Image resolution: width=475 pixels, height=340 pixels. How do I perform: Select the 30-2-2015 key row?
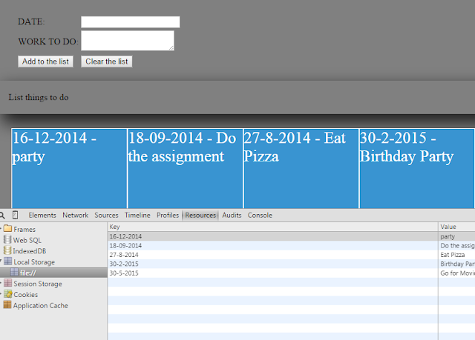point(272,264)
